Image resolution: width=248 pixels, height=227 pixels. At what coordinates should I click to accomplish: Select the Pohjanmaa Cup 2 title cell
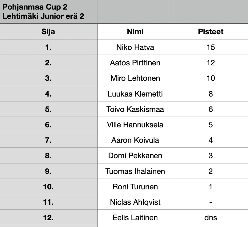49,12
